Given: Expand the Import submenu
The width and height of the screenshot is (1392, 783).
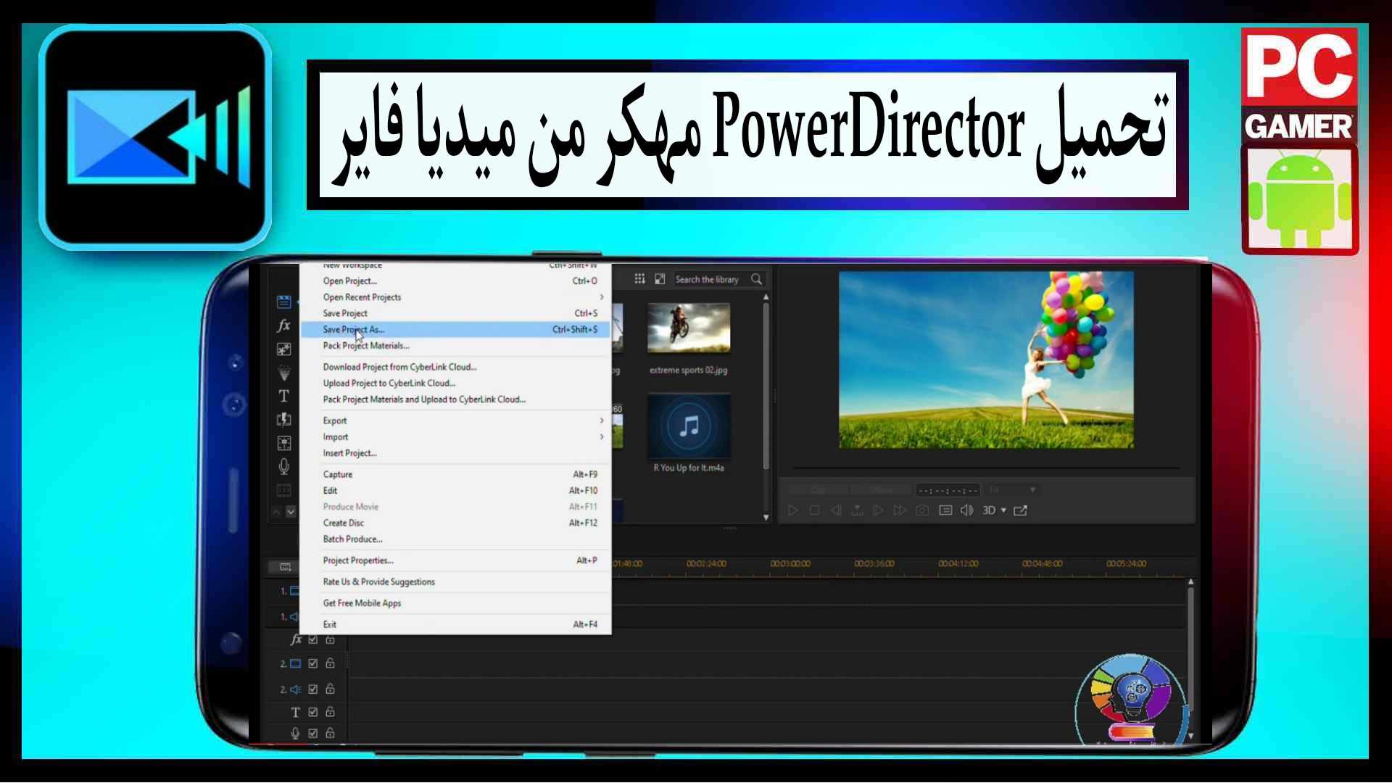Looking at the screenshot, I should (455, 436).
